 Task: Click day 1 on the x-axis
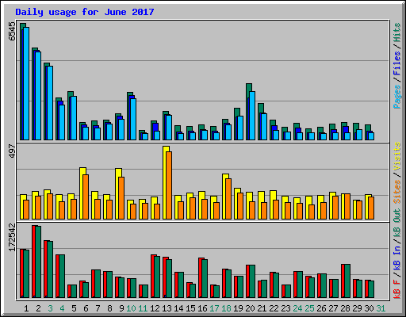[26, 308]
